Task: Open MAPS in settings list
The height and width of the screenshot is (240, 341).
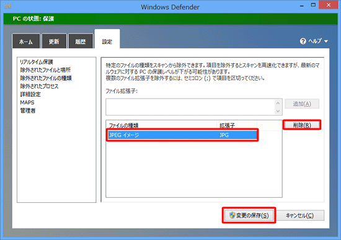Action: (27, 102)
